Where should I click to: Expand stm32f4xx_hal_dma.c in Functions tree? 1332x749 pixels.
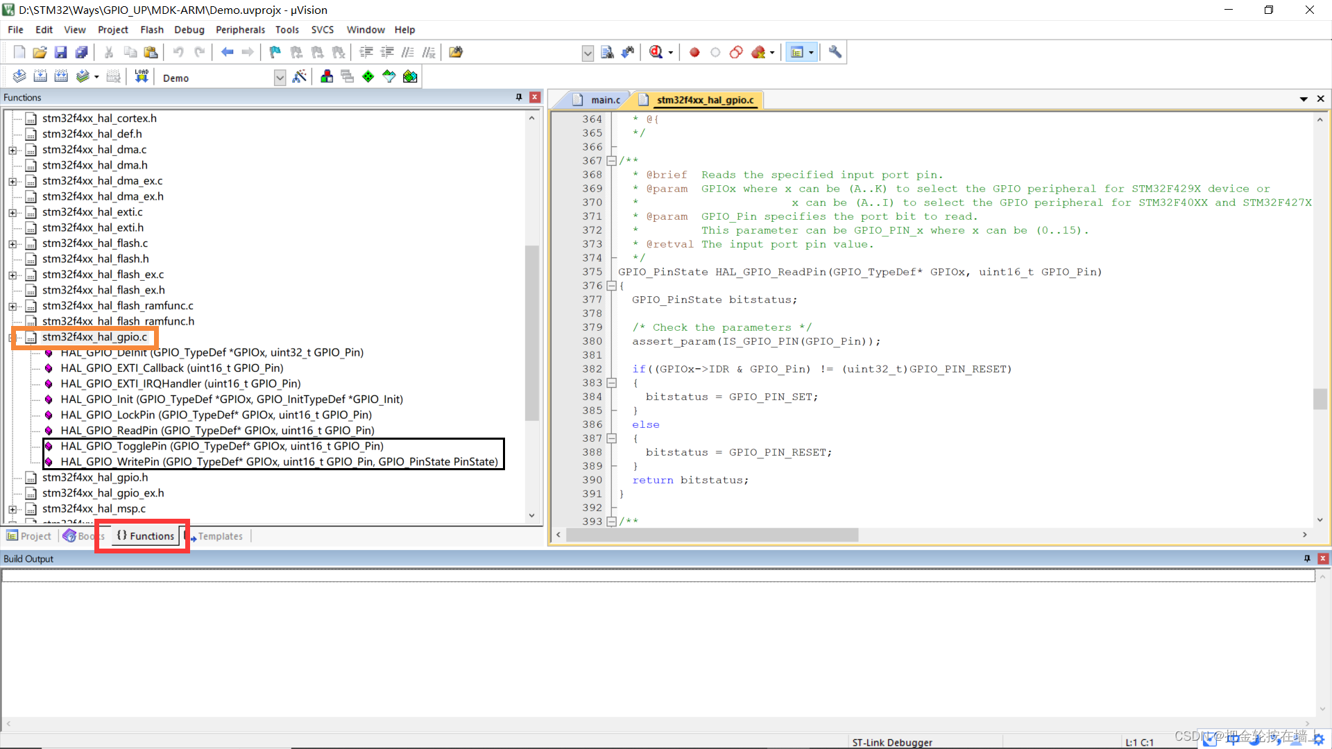[12, 150]
